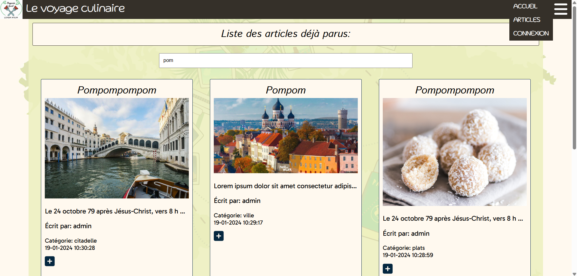Screen dimensions: 577x276
Task: Open the ACCUEIL menu item
Action: (x=525, y=6)
